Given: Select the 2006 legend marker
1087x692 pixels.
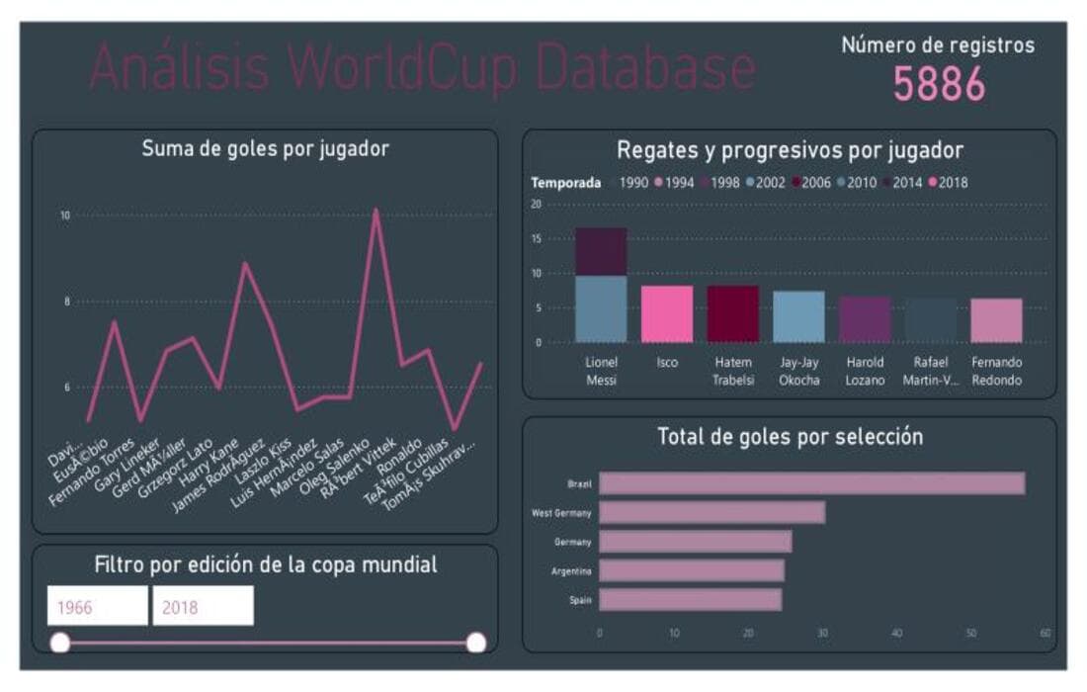Looking at the screenshot, I should coord(796,182).
